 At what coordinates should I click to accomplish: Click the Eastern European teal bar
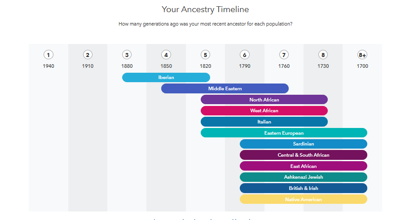(x=284, y=133)
